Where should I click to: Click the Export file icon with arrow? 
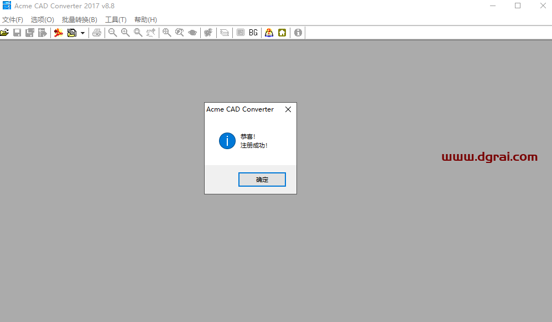(x=42, y=33)
